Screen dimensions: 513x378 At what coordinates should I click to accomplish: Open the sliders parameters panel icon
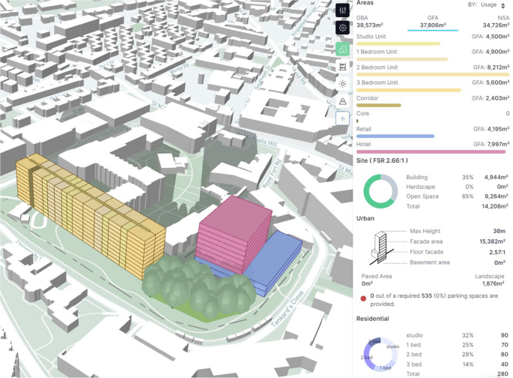[342, 10]
